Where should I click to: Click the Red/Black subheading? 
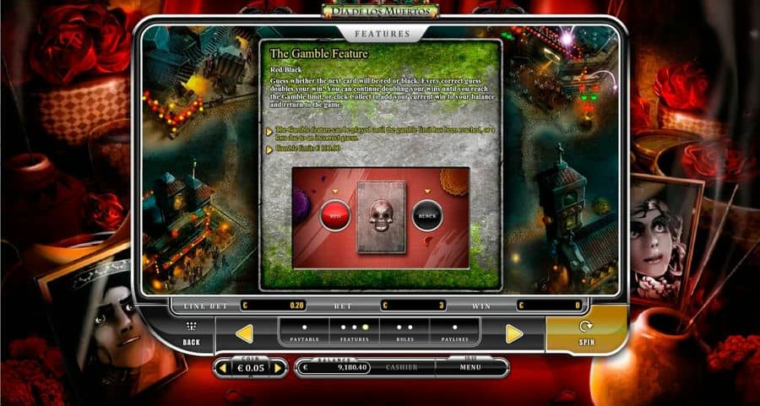[x=285, y=70]
